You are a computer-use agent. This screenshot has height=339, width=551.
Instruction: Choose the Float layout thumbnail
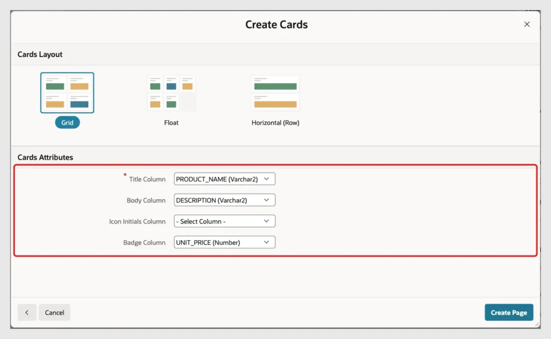pos(171,93)
